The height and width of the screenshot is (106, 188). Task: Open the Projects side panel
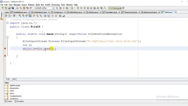click(x=1, y=16)
